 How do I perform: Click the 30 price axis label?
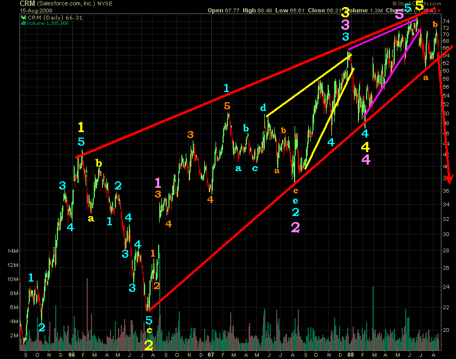coord(446,234)
